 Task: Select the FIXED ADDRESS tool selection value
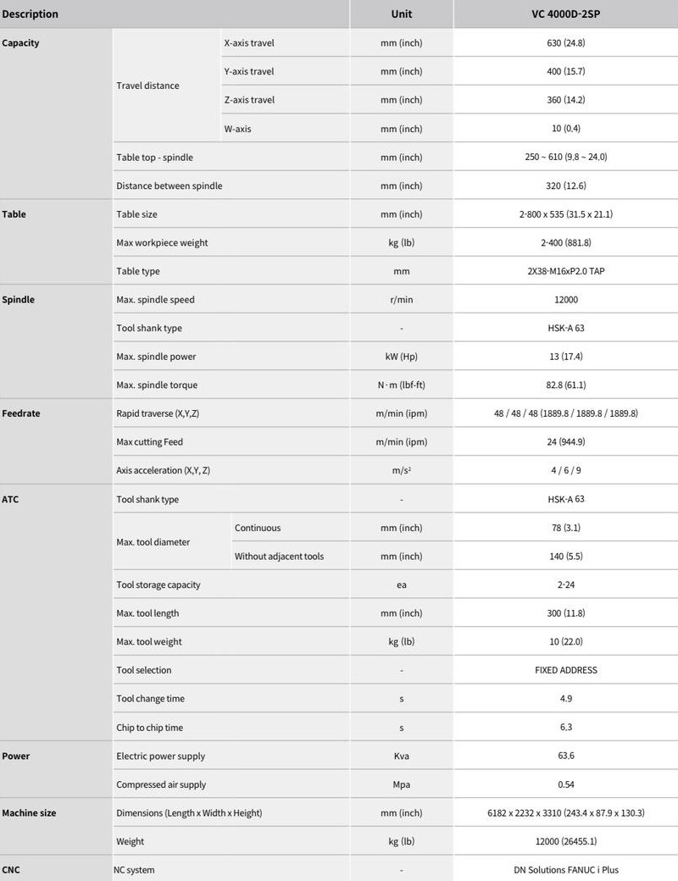click(565, 670)
